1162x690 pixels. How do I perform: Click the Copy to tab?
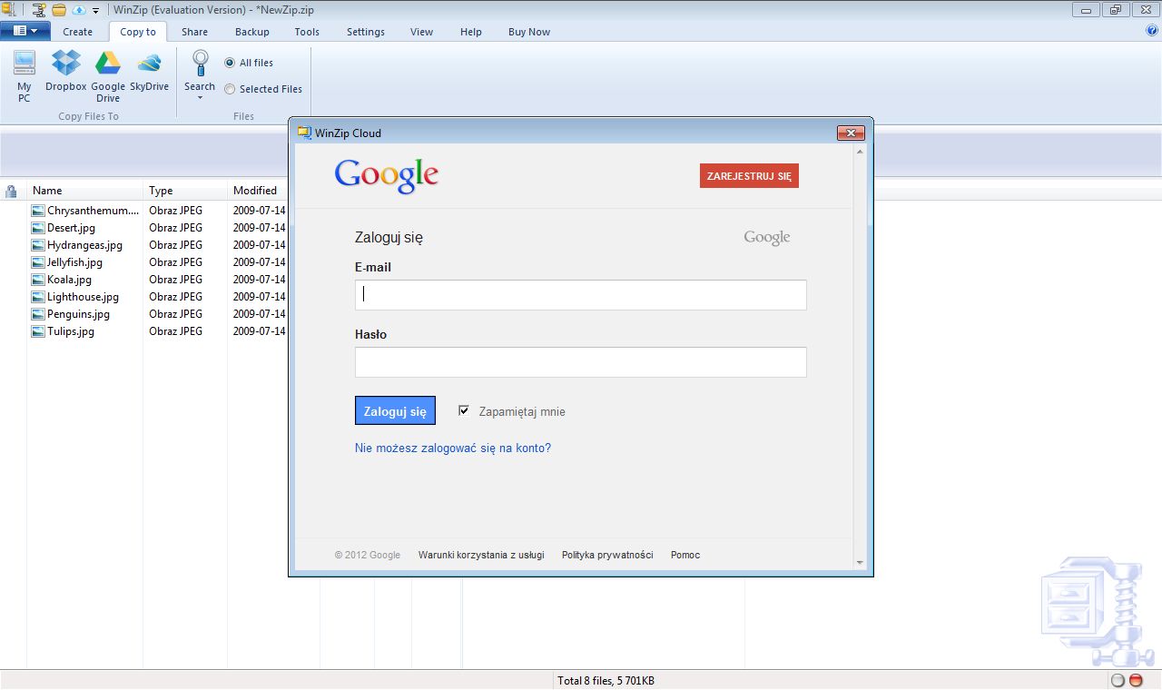tap(138, 32)
